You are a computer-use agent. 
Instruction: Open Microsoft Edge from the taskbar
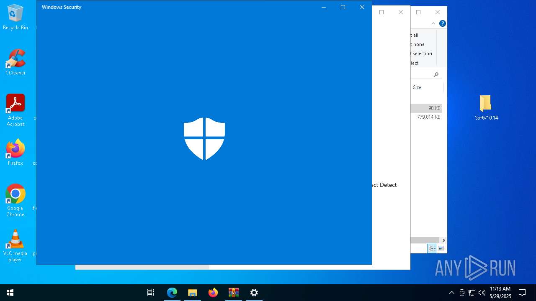(x=172, y=293)
